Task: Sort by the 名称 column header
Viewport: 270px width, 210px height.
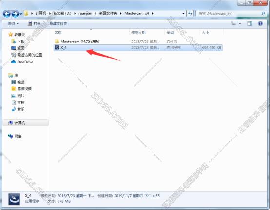Action: click(58, 32)
